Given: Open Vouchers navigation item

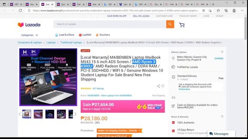Looking at the screenshot, I should click(103, 35).
